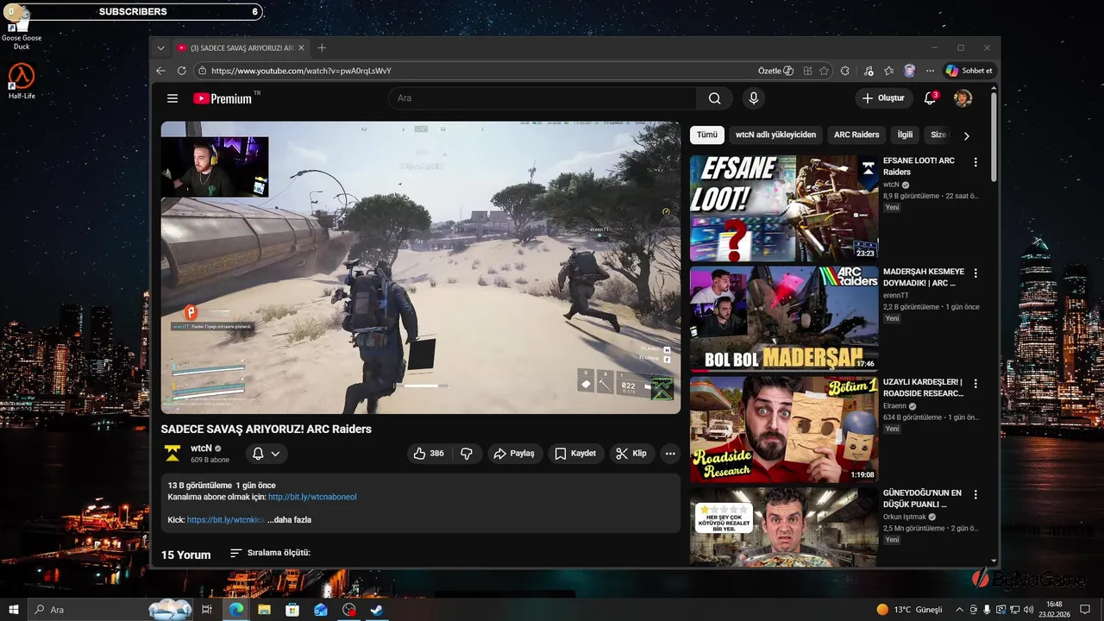
Task: Go back in Edge browser
Action: click(x=160, y=71)
